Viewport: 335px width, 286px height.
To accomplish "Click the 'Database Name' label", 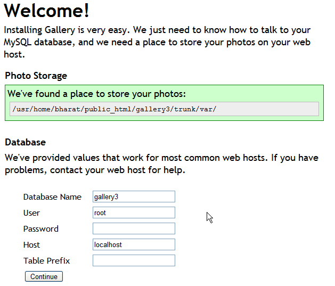I will pos(52,197).
